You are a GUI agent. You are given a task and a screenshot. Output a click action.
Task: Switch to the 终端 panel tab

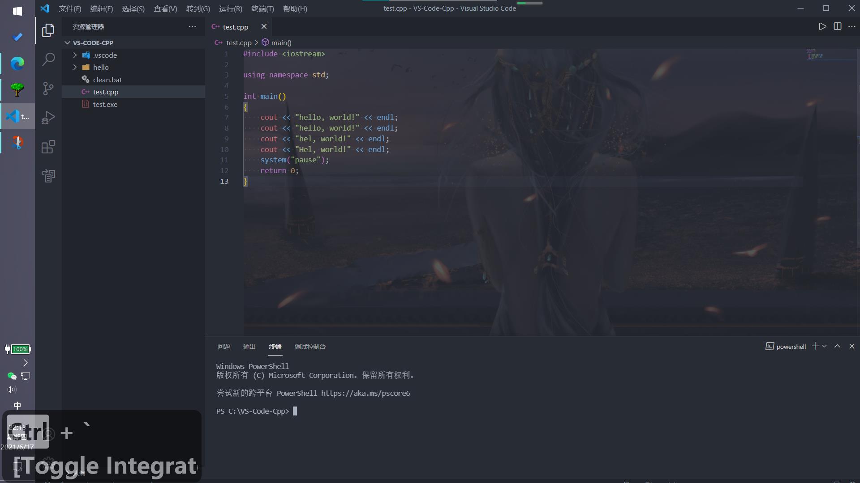275,347
